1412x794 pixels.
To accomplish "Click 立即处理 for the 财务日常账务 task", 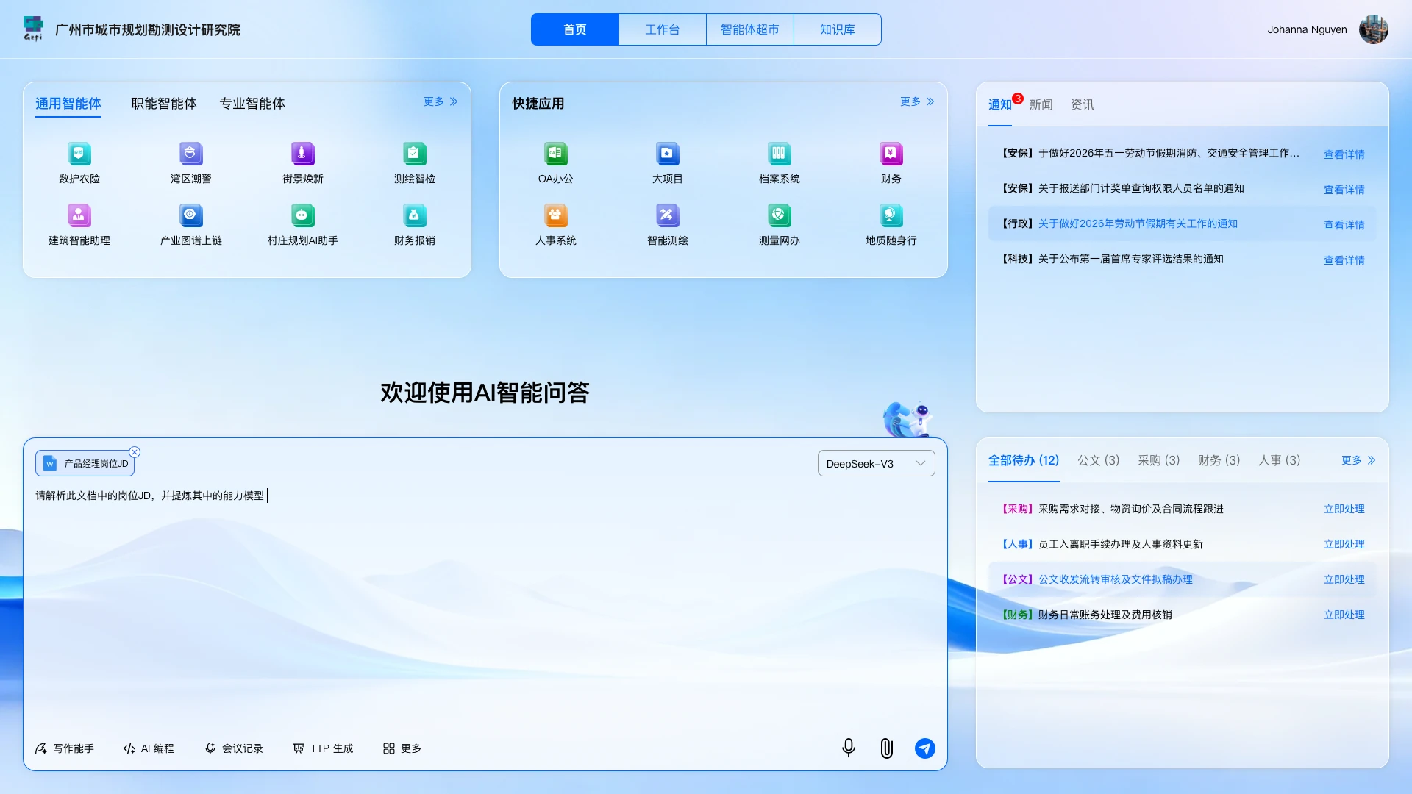I will tap(1344, 615).
